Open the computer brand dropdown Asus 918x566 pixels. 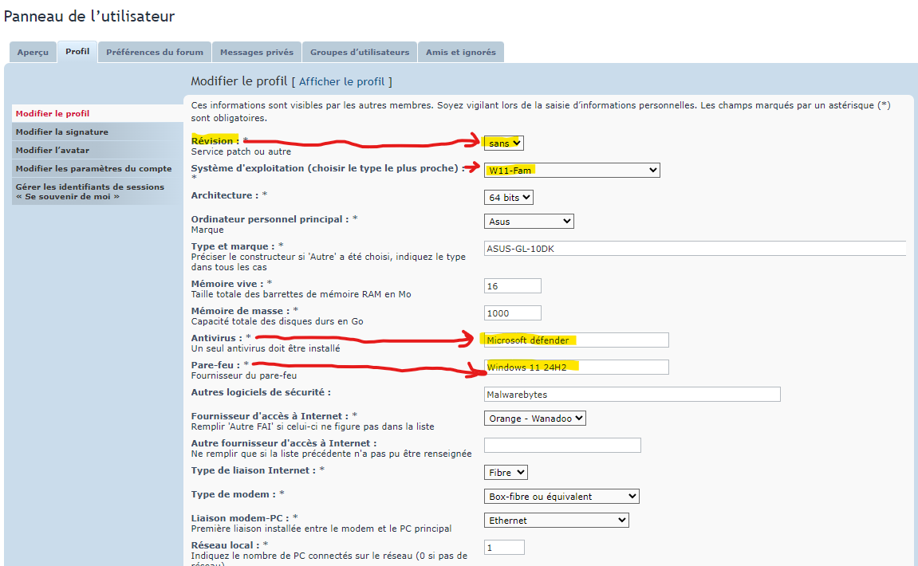point(529,222)
